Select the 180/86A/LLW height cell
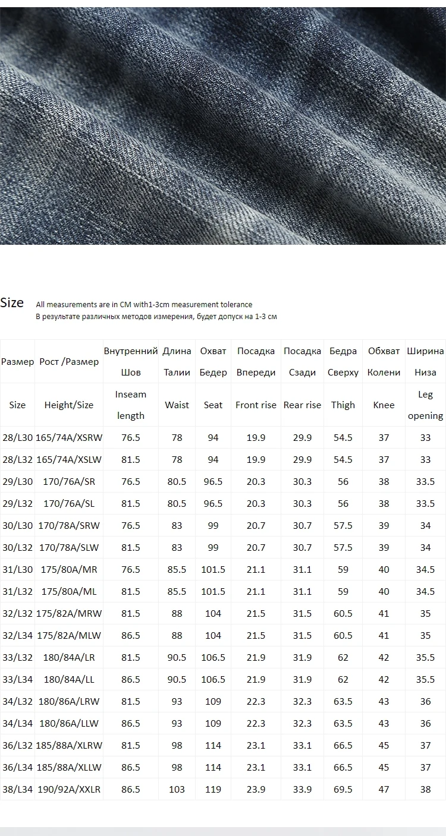This screenshot has width=446, height=836. (69, 723)
